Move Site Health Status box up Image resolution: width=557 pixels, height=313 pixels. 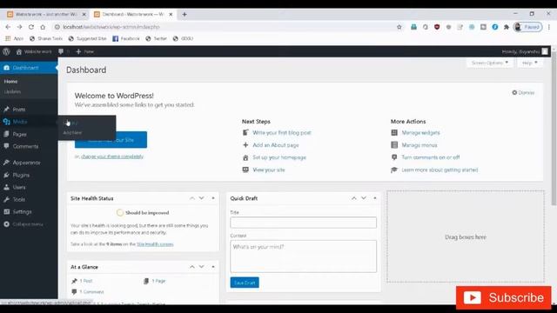click(x=191, y=198)
